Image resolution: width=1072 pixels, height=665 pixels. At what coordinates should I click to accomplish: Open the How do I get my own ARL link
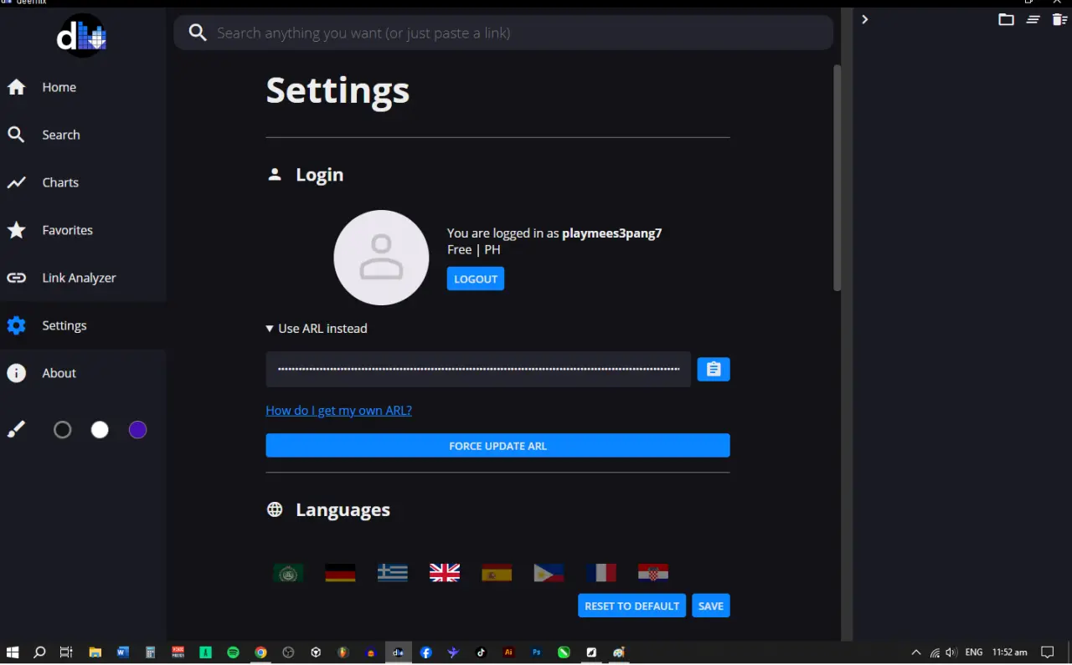(x=338, y=411)
